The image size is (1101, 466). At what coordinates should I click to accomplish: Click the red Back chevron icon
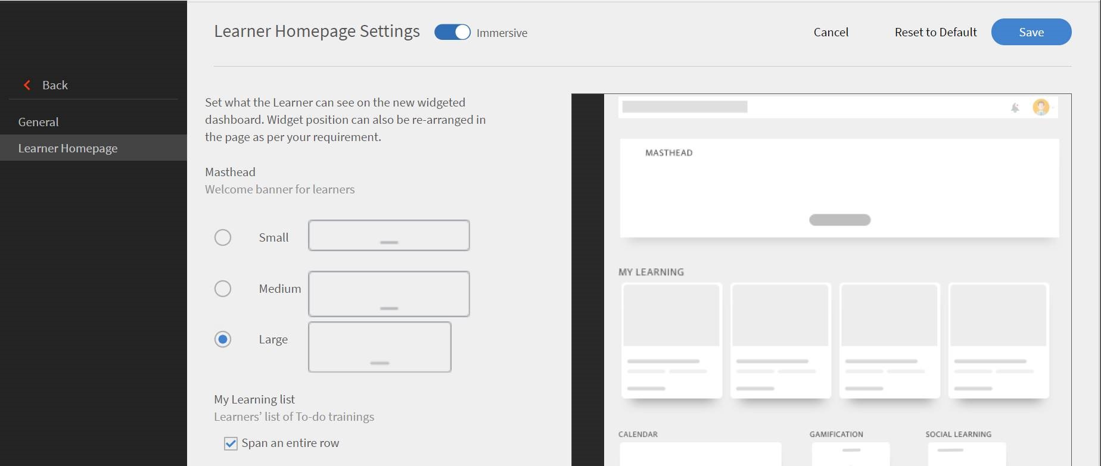(x=27, y=85)
